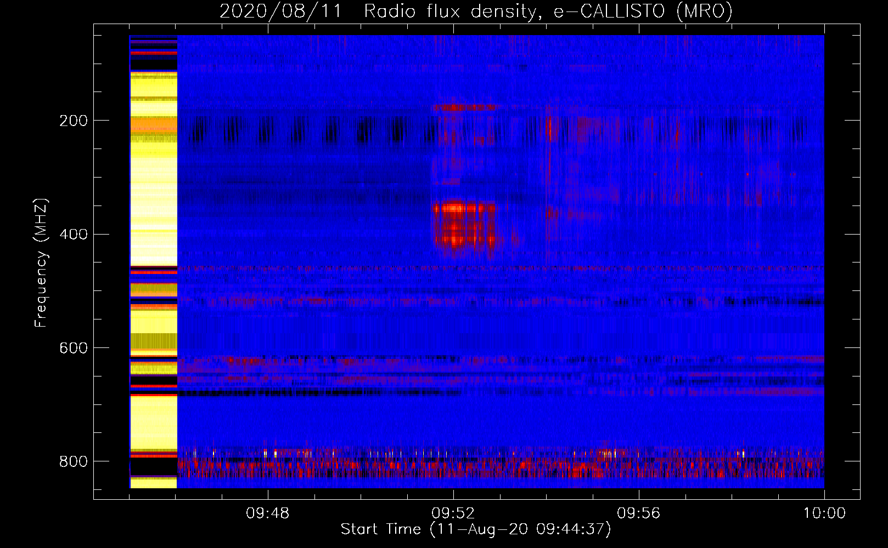
Task: Click the bright red radio burst near 400 MHz
Action: coord(465,225)
